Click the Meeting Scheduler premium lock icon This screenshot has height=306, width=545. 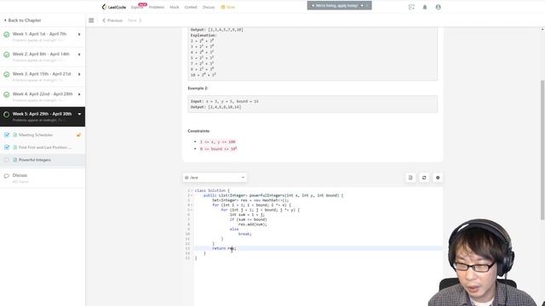pyautogui.click(x=79, y=134)
